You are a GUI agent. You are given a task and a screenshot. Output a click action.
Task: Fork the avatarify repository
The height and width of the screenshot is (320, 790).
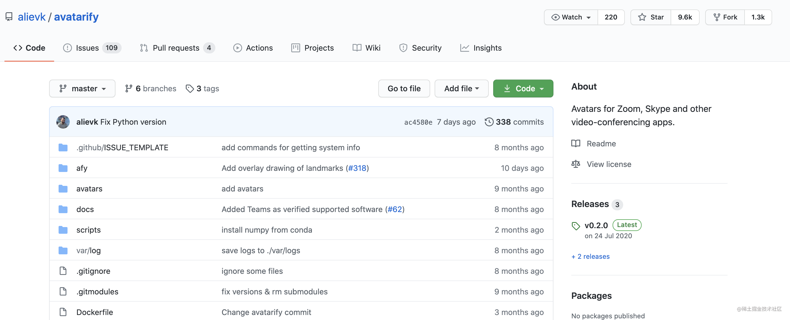point(725,17)
